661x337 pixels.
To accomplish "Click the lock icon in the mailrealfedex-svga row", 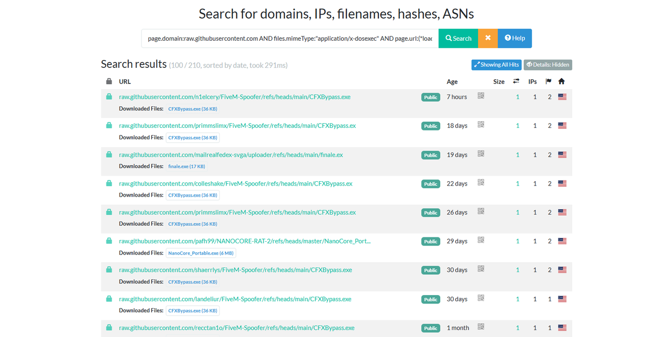I will [109, 154].
